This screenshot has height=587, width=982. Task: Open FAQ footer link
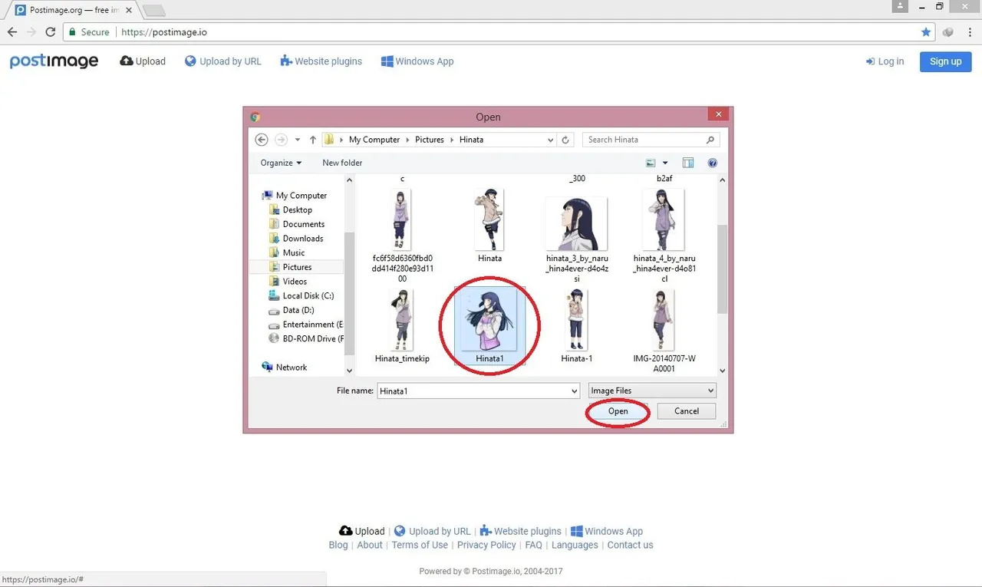pos(533,545)
